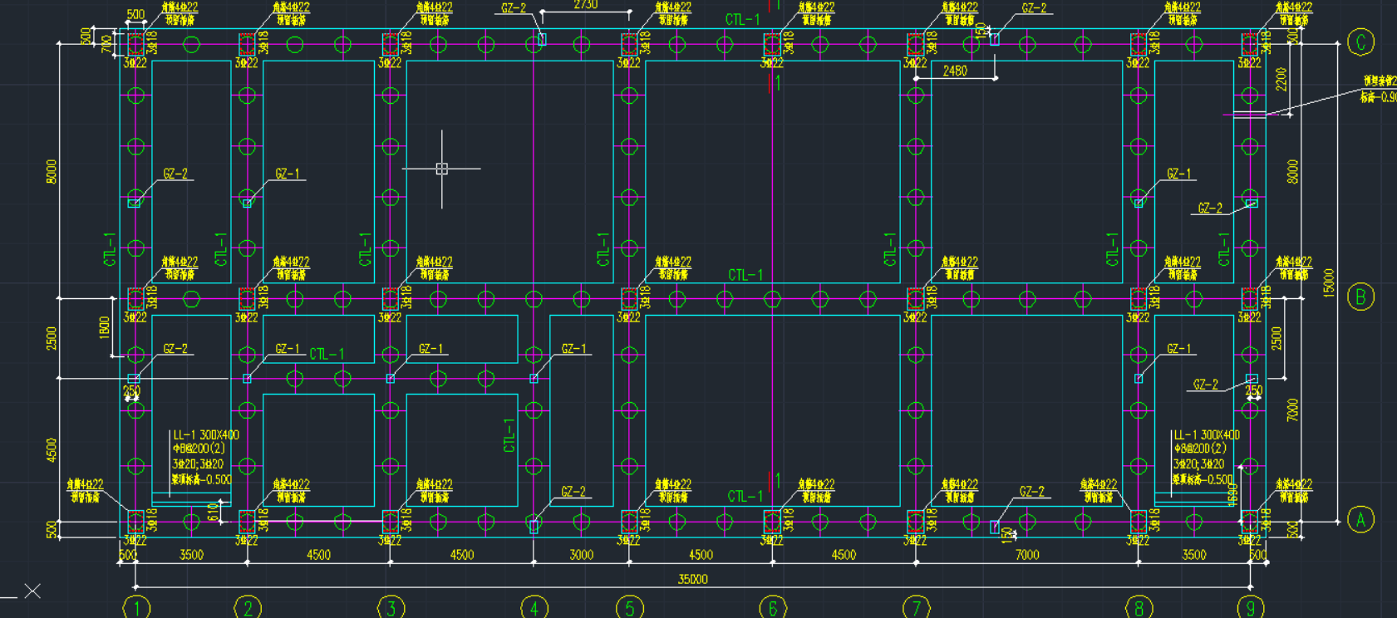Pick the 3500 dimension between axes 1 and 2
Viewport: 1397px width, 618px height.
pos(191,555)
